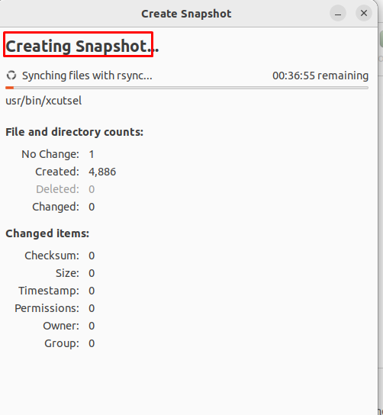The width and height of the screenshot is (383, 415).
Task: Click the spinning rsync progress icon
Action: [11, 76]
